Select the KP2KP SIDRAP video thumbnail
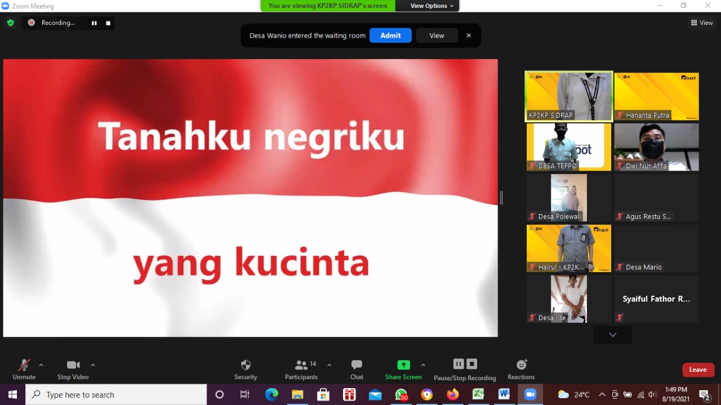 [x=569, y=96]
